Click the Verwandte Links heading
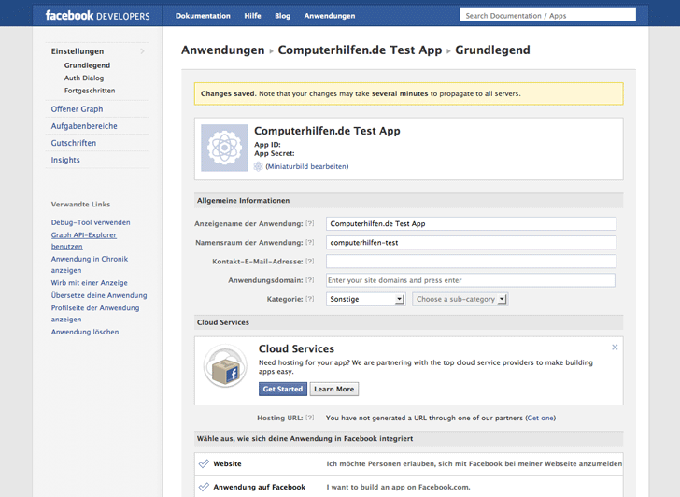680x497 pixels. coord(80,205)
